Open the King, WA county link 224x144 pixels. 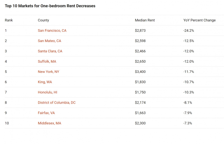(45, 82)
